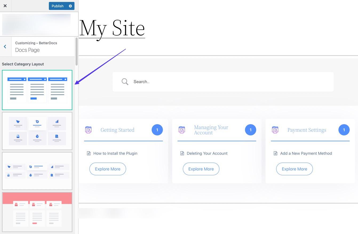Click the gear icon next to Publish
The image size is (358, 234).
(x=70, y=5)
